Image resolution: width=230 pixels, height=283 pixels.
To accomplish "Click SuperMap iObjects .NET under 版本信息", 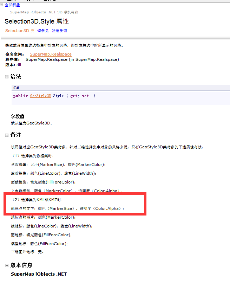I will 39,274.
